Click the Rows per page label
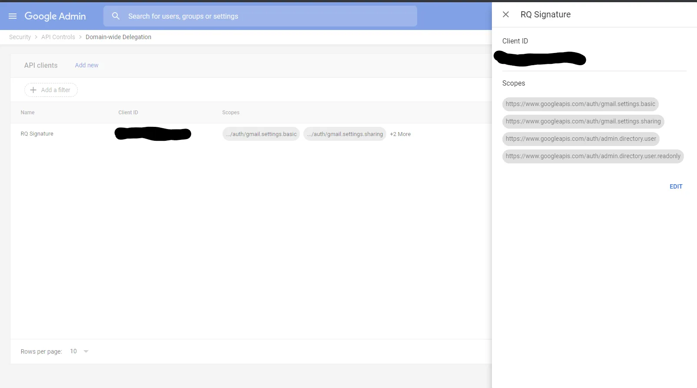Viewport: 697px width, 388px height. (x=41, y=352)
